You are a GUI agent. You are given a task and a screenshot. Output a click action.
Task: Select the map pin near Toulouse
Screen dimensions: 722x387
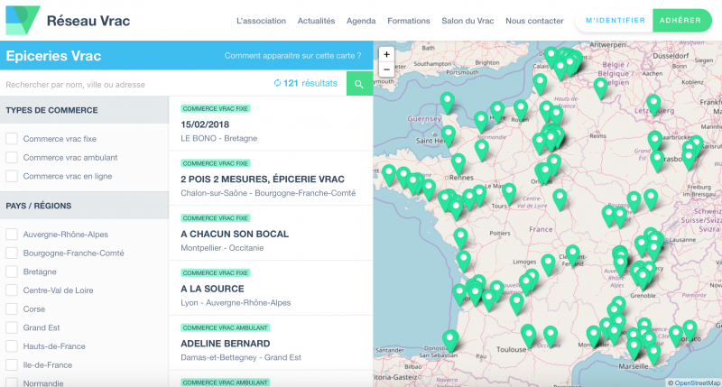point(528,335)
